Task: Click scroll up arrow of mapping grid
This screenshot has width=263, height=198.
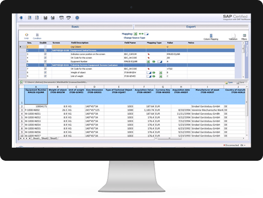Action: (243, 43)
